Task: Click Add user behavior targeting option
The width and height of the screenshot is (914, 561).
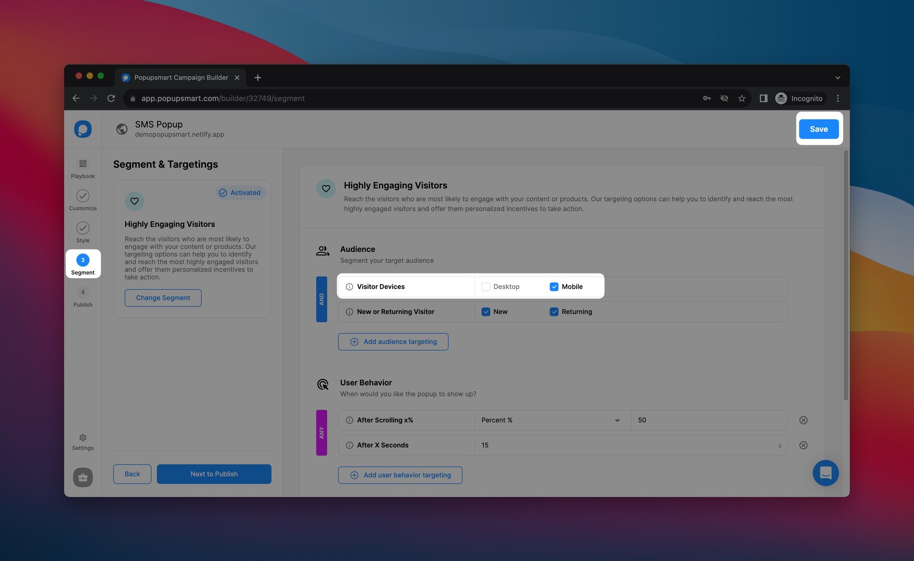Action: tap(399, 475)
